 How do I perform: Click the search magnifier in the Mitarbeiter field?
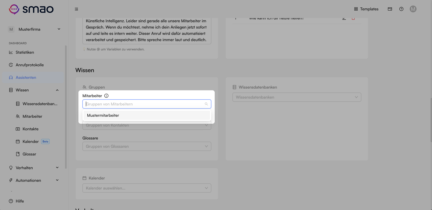point(206,104)
